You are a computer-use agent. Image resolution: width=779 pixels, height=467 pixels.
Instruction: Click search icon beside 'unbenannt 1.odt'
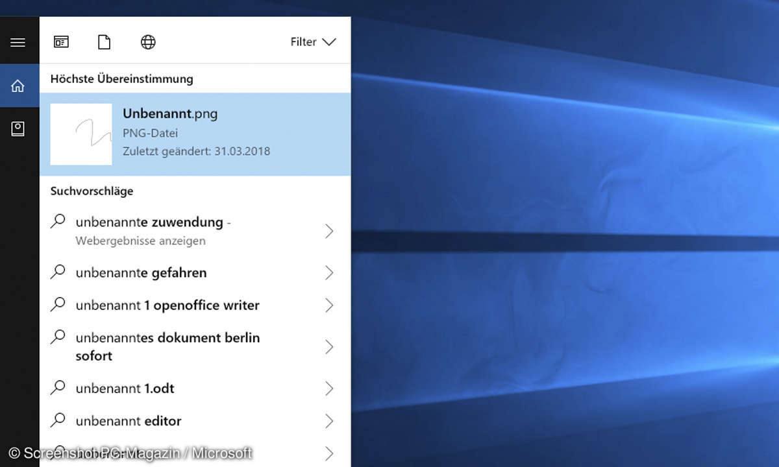58,387
